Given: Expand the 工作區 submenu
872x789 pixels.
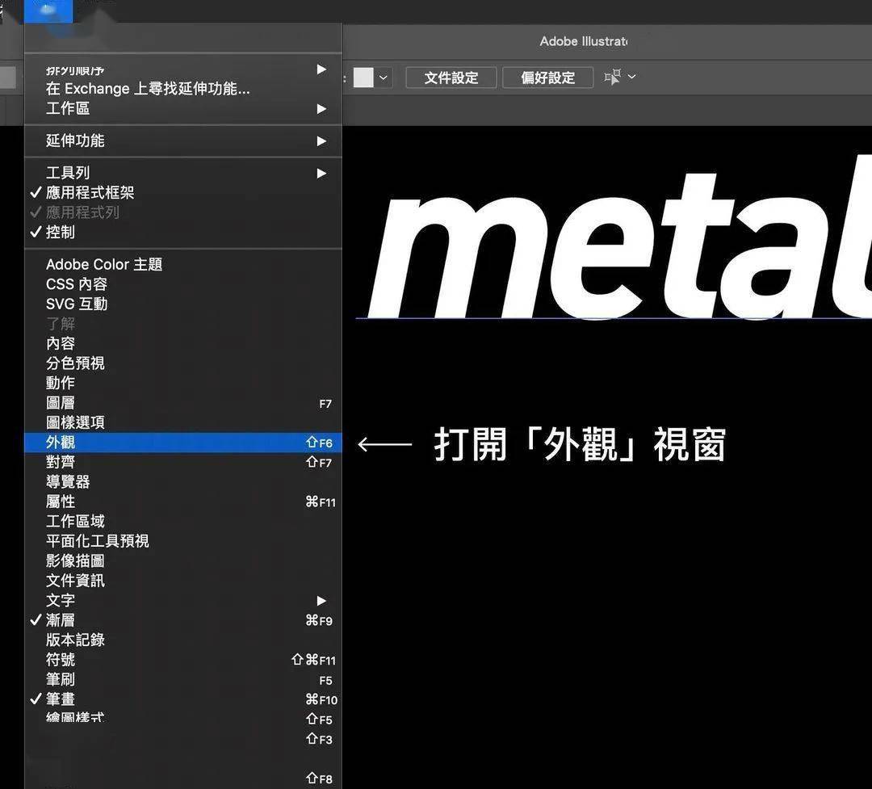Looking at the screenshot, I should 183,108.
